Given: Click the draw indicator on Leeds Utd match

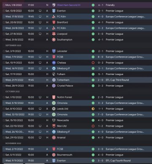Looking at the screenshot, I should click(93, 109).
